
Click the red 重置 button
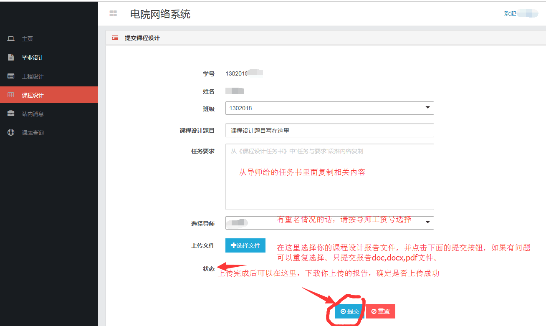coord(380,311)
